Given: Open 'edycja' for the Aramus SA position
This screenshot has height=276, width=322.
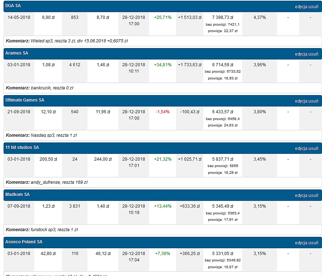Looking at the screenshot, I should [x=301, y=54].
